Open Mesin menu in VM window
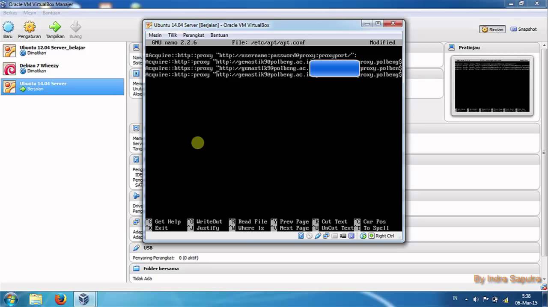 tap(155, 35)
